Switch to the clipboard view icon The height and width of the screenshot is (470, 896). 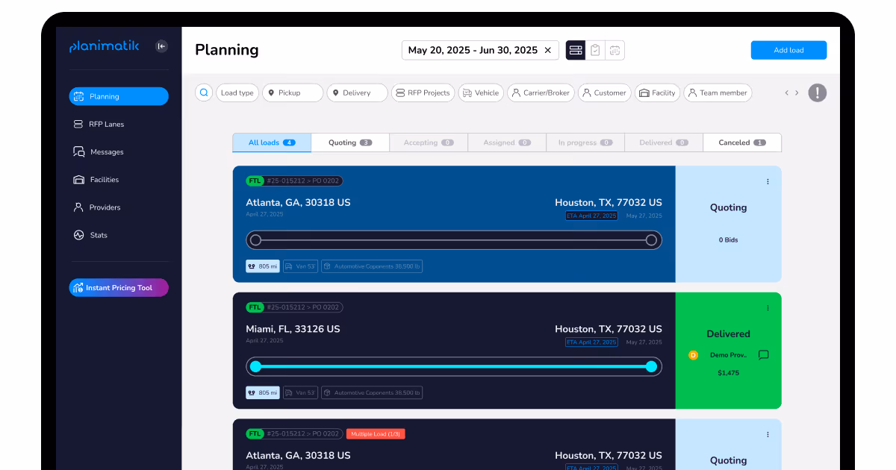595,50
